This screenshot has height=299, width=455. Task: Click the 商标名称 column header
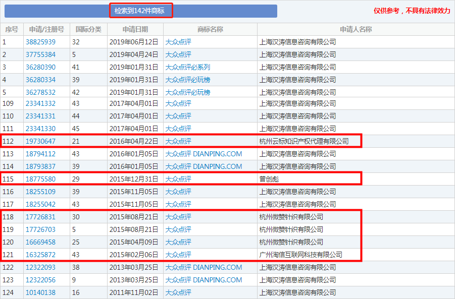[210, 29]
